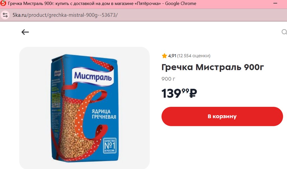Screen dimensions: 287x169
Task: Minimize the Chrome window
Action: coord(275,3)
